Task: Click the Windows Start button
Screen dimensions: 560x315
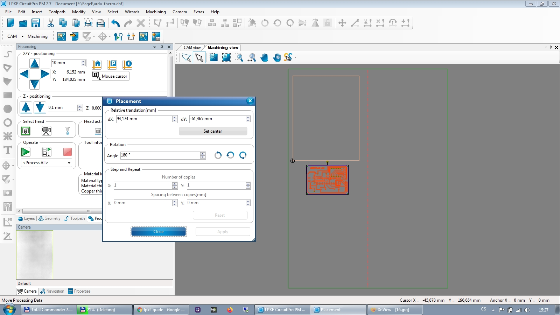Action: coord(9,310)
